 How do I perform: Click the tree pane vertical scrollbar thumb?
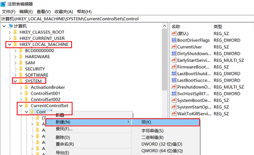point(165,59)
